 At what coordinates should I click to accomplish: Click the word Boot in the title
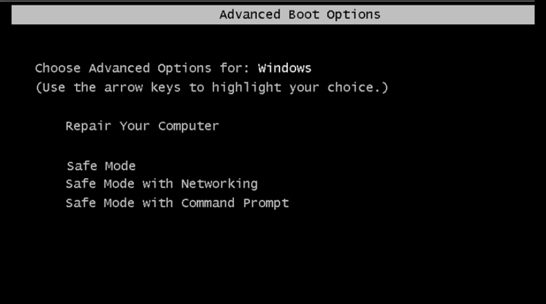click(x=304, y=15)
